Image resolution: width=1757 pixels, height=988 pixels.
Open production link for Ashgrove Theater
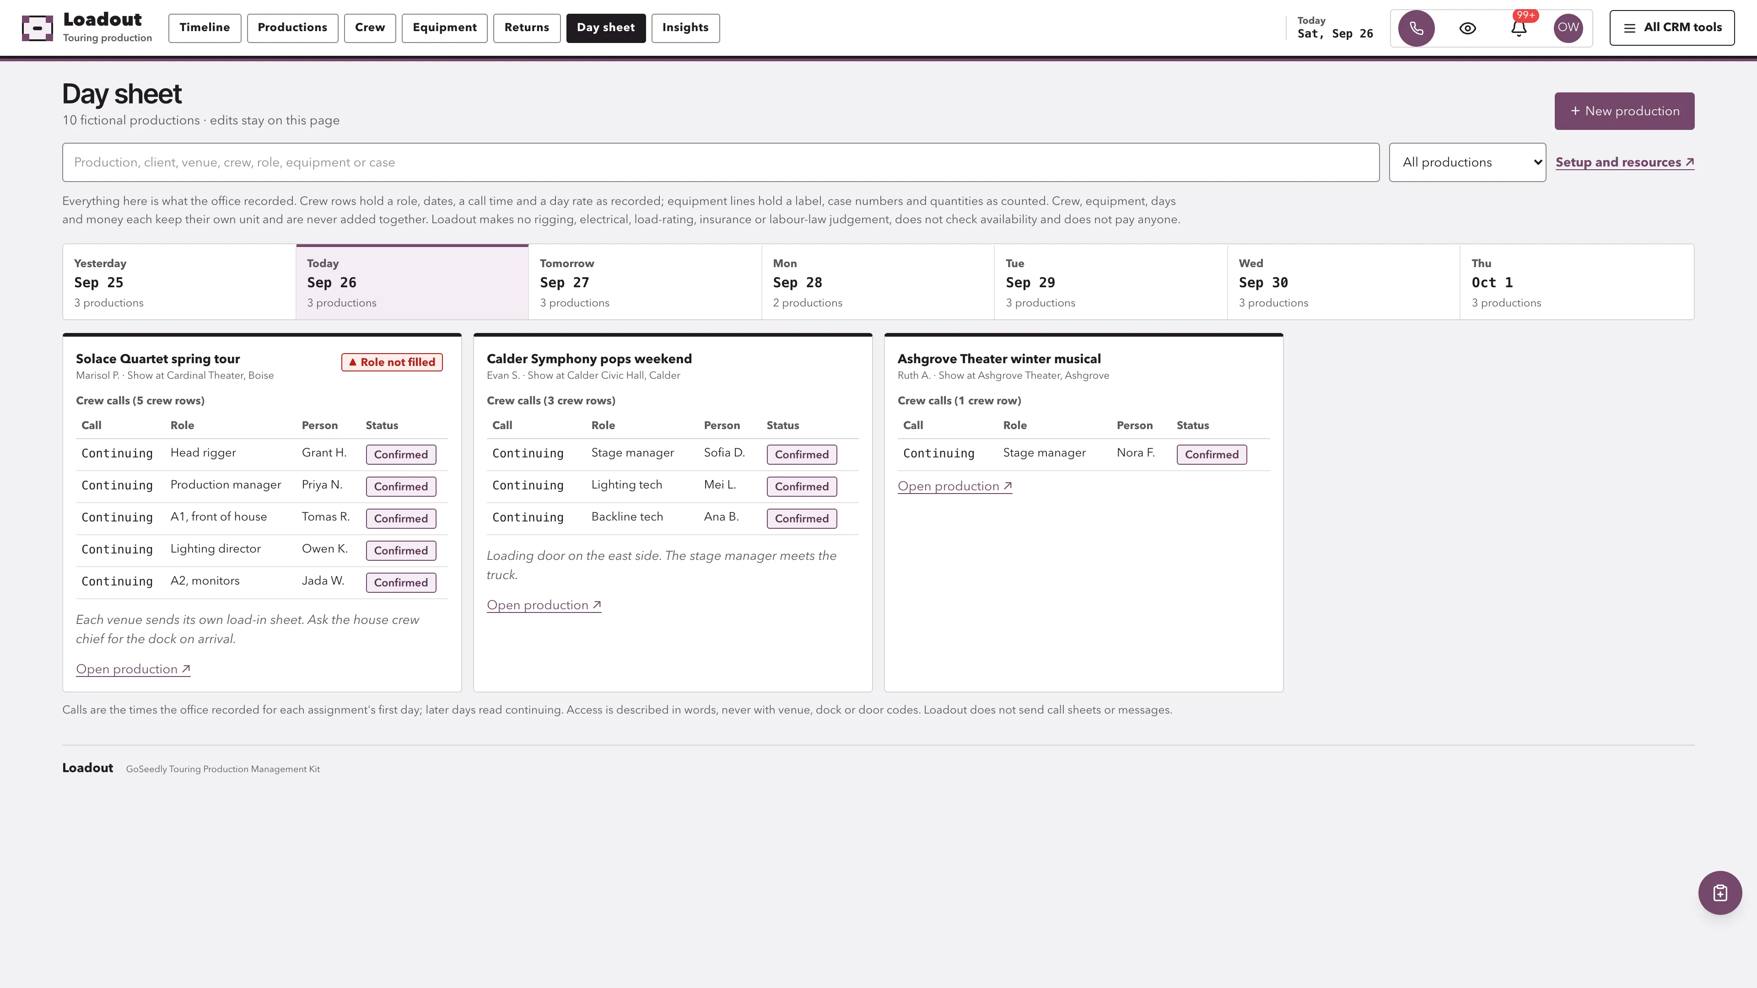(x=955, y=487)
